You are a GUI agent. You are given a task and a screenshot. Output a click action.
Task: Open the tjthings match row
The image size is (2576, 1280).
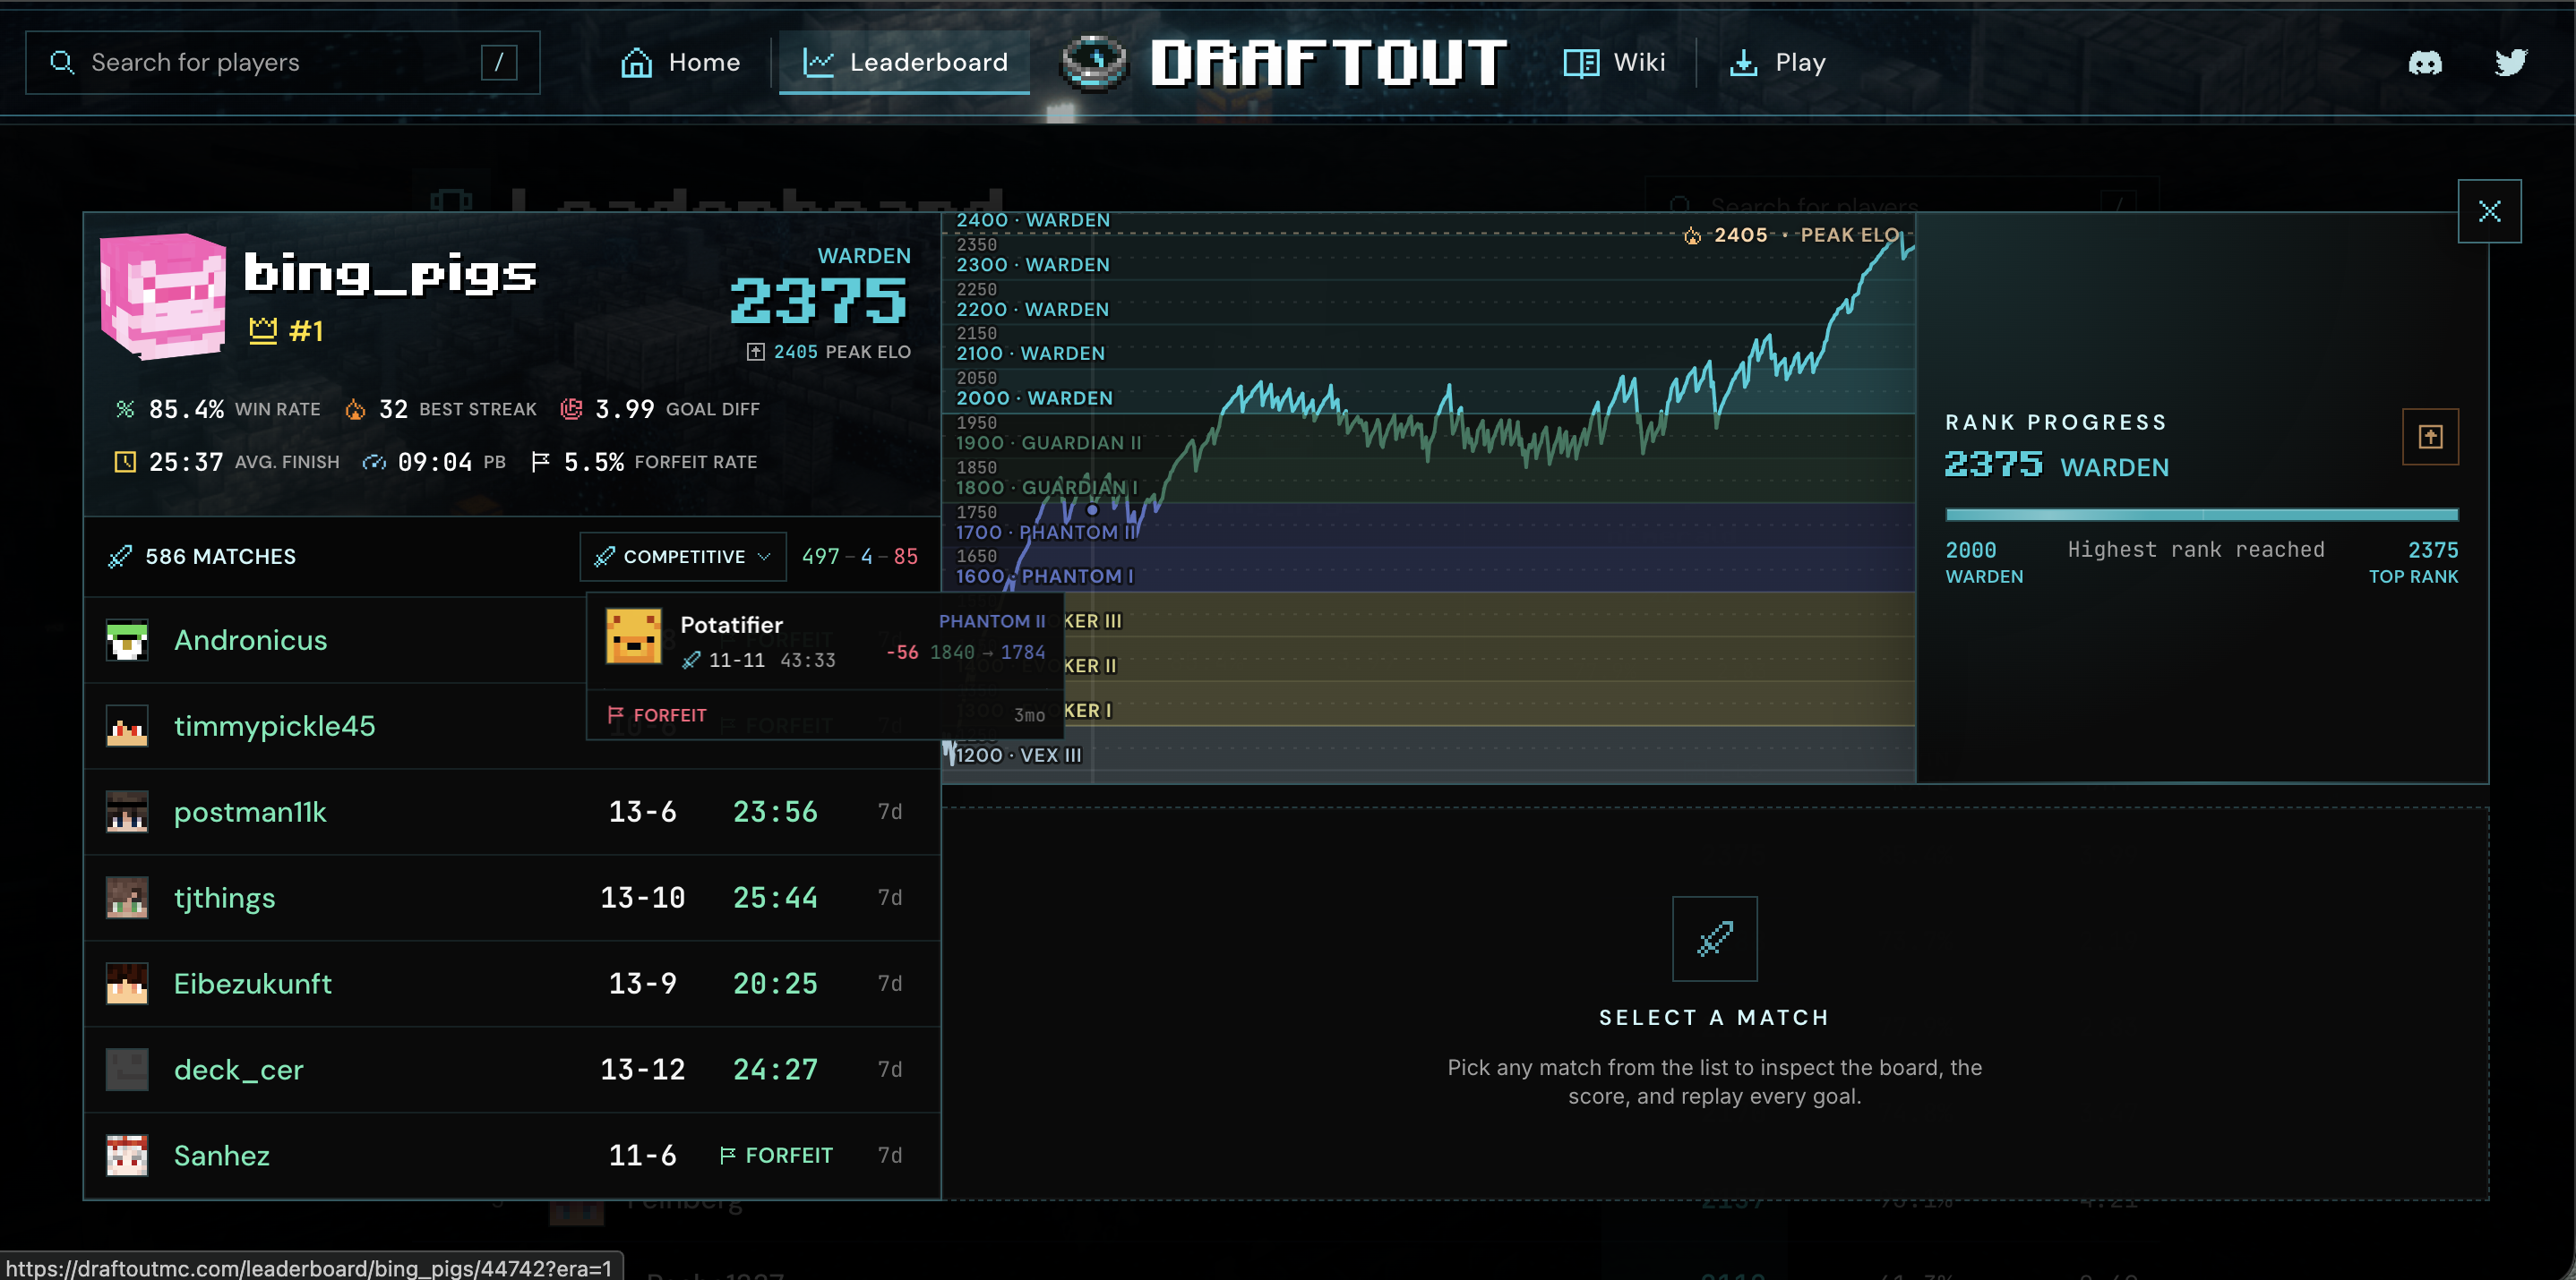[x=512, y=899]
